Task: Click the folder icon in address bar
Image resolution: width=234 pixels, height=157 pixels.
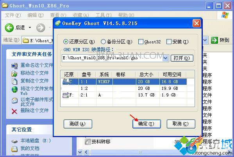Action: pos(26,41)
